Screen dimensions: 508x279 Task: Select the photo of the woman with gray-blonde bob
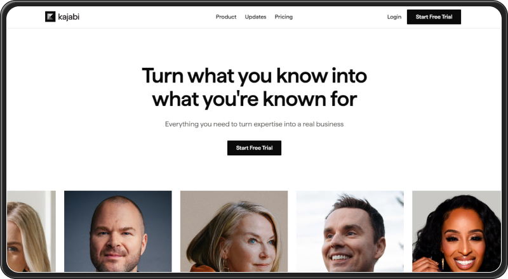pyautogui.click(x=234, y=231)
